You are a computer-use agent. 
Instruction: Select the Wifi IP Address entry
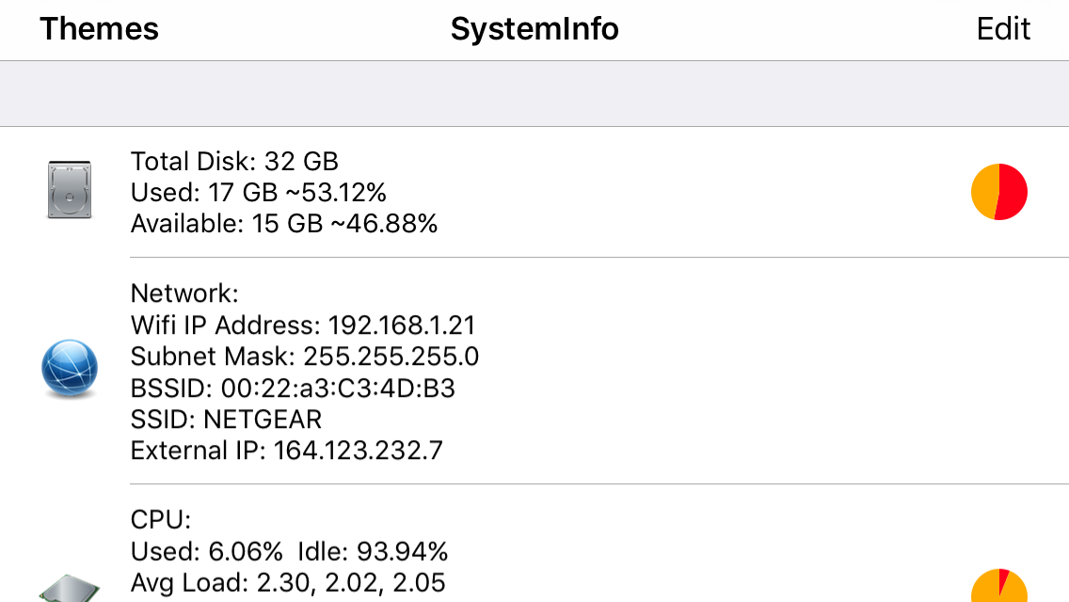pos(302,325)
